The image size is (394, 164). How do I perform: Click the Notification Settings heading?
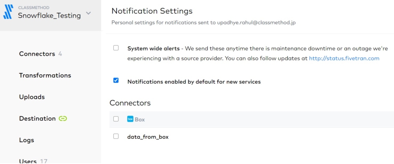[152, 11]
